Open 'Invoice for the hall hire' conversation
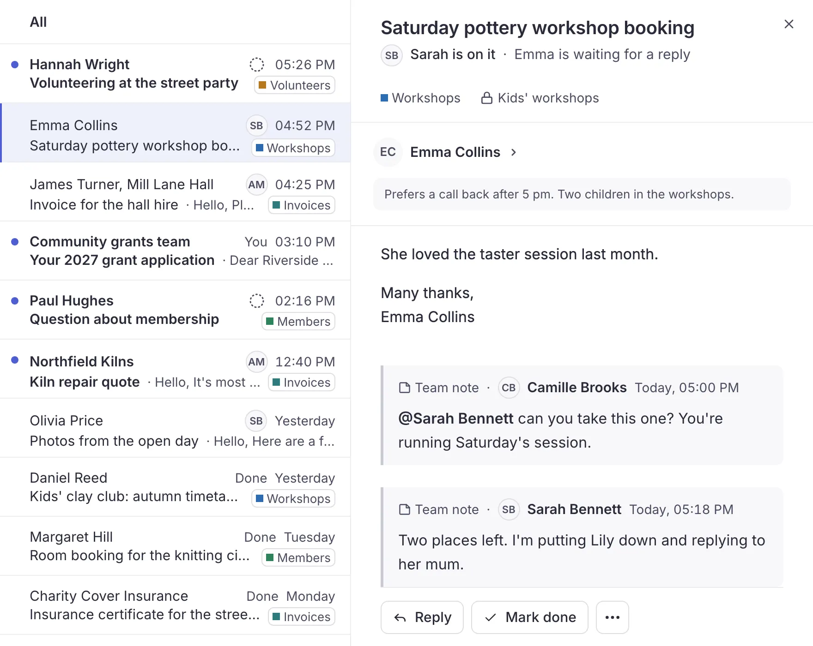The width and height of the screenshot is (813, 646). [176, 192]
